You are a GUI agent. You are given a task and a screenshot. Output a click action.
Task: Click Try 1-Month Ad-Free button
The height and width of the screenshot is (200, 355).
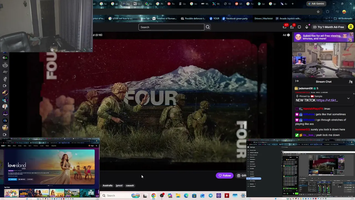pos(328,27)
